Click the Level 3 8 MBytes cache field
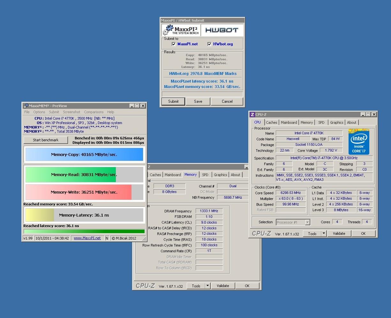The image size is (391, 318). (341, 210)
